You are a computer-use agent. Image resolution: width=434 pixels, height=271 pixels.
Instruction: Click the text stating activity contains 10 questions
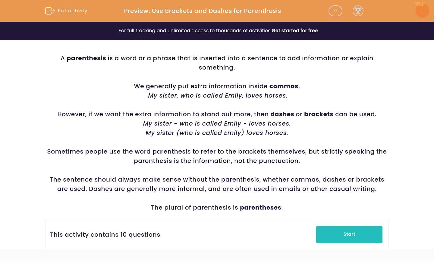(105, 235)
